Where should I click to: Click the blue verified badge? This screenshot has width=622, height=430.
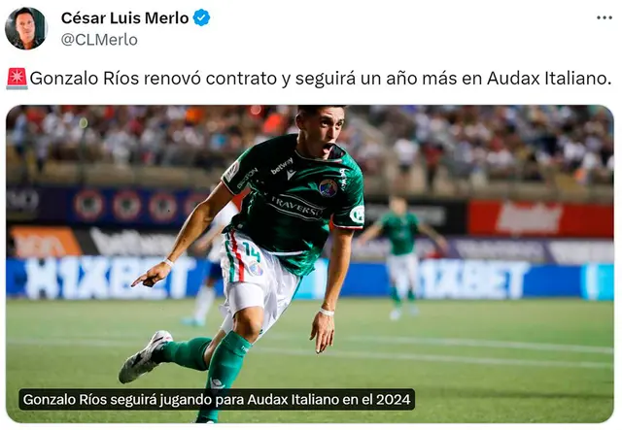click(x=201, y=17)
